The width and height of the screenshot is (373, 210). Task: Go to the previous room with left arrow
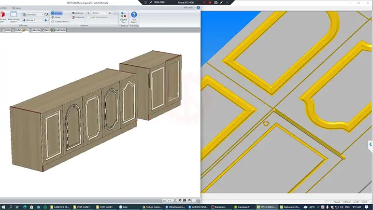(24, 20)
